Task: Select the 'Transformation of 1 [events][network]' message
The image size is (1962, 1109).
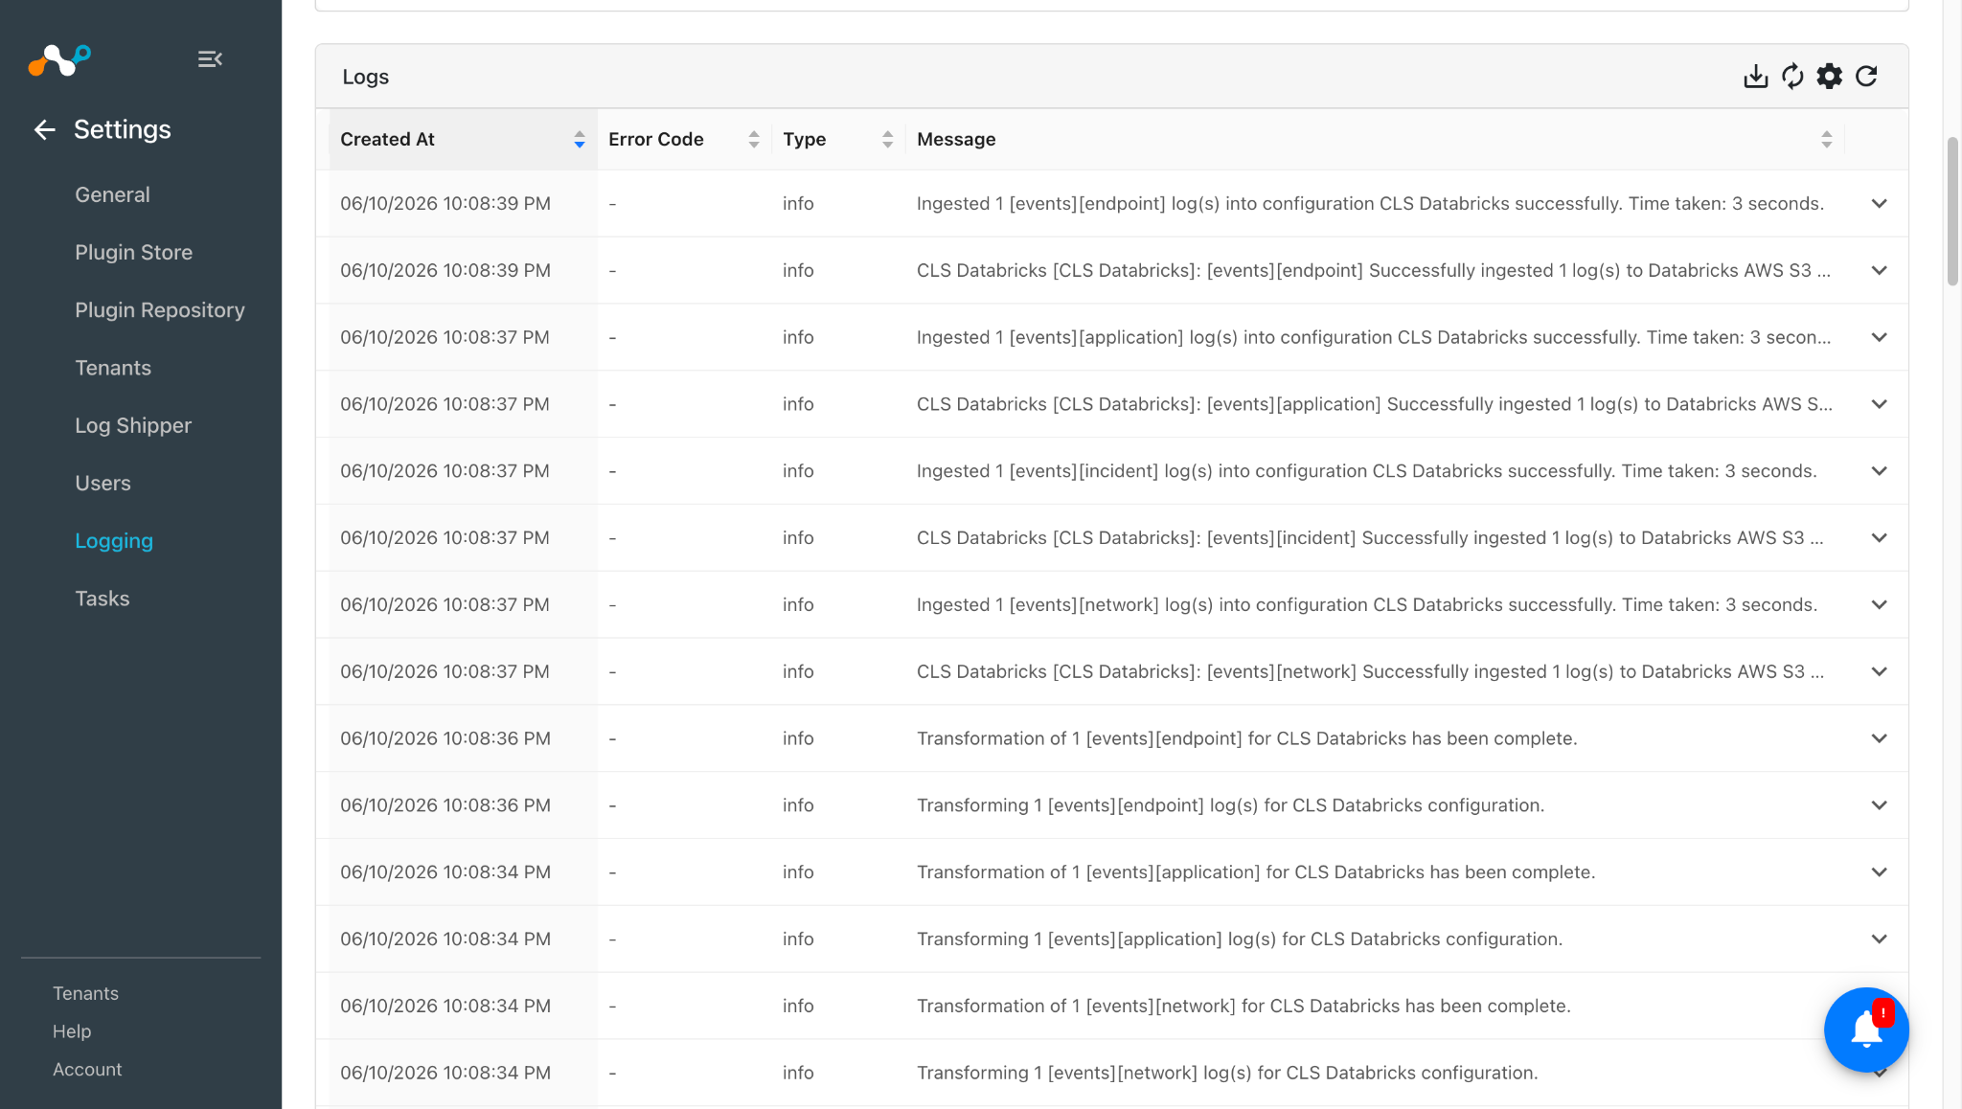Action: tap(1243, 1007)
